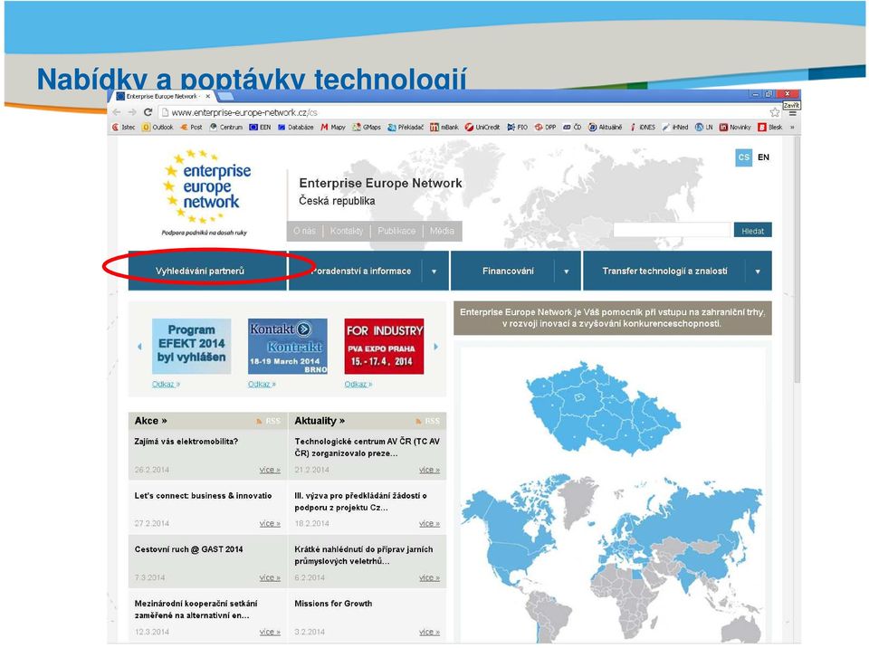Go to Publikace page
869x648 pixels.
396,231
